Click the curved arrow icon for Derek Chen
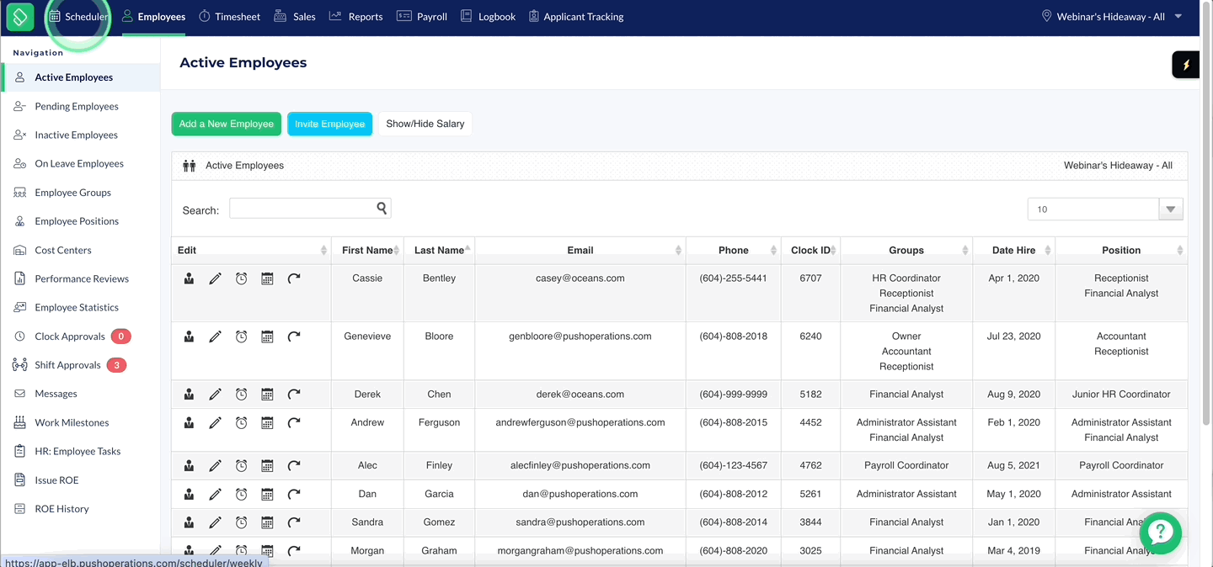The width and height of the screenshot is (1213, 567). [294, 395]
